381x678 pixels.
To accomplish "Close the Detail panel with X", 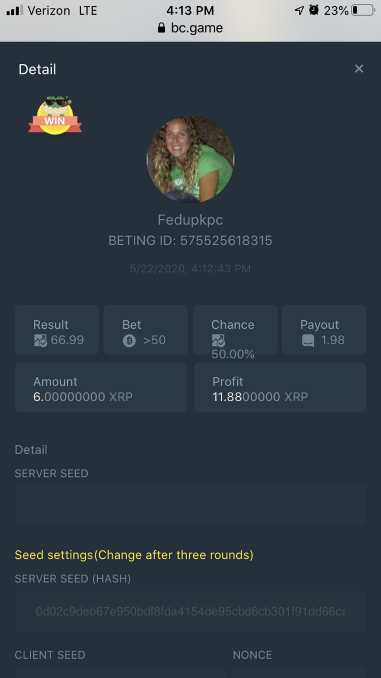I will coord(358,69).
